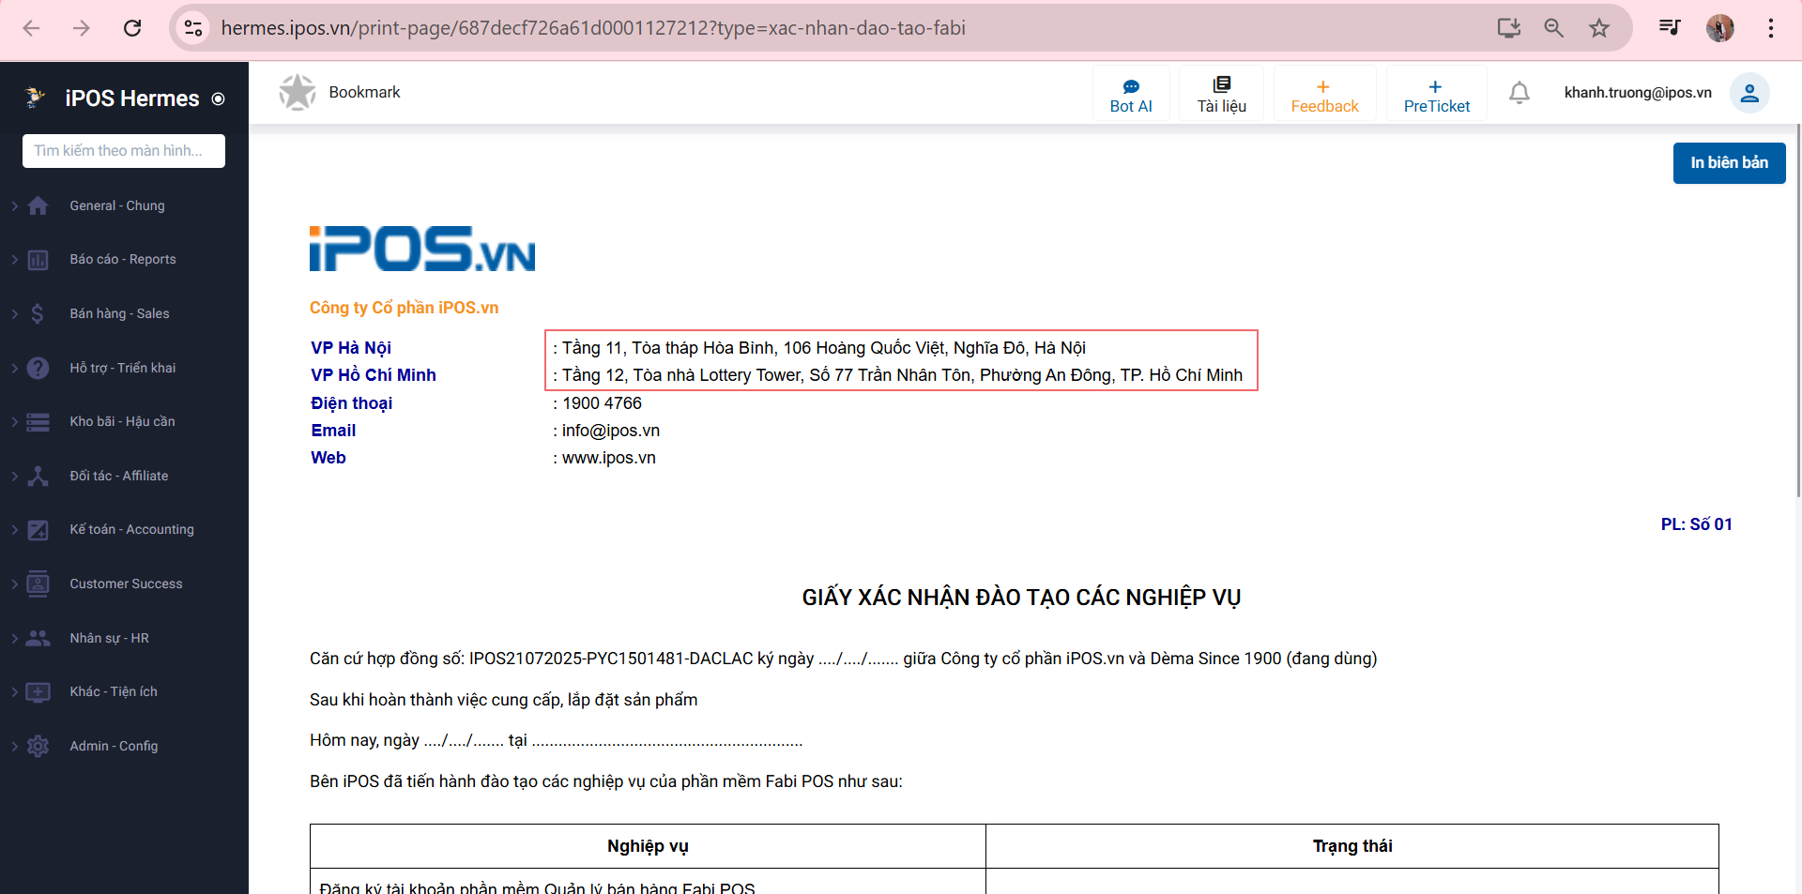This screenshot has width=1802, height=894.
Task: Expand the Nhân sự - HR chevron
Action: point(14,638)
